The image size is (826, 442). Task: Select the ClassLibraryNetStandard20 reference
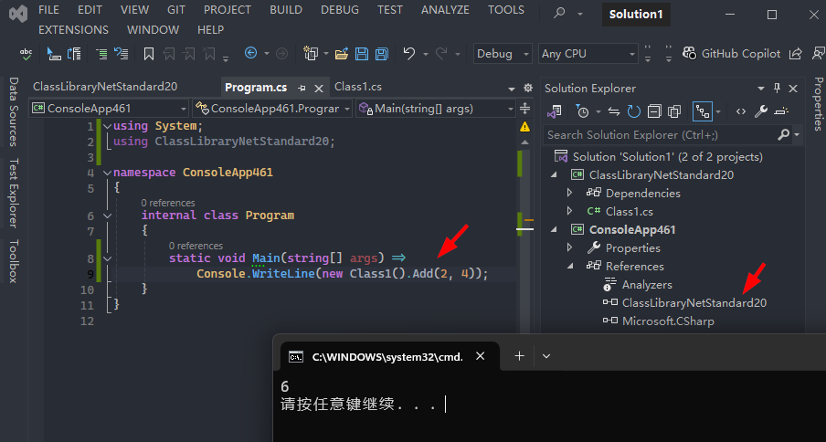(x=694, y=302)
